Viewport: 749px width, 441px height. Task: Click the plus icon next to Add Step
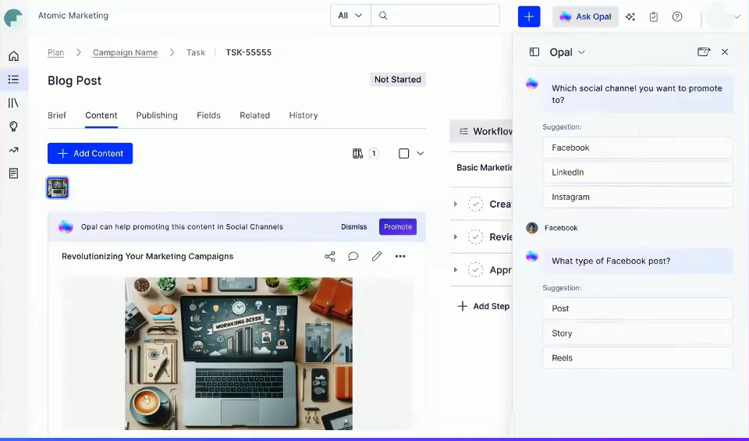[x=462, y=306]
